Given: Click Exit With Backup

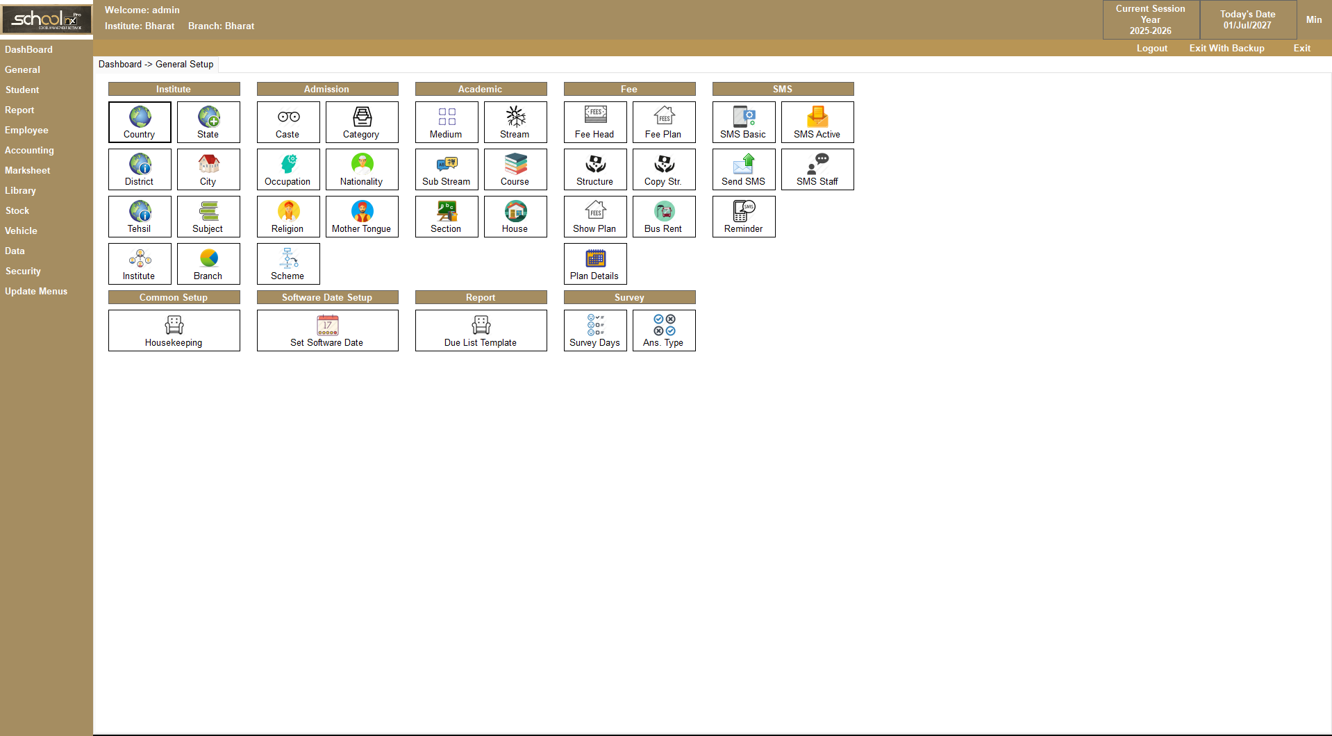Looking at the screenshot, I should (1226, 48).
